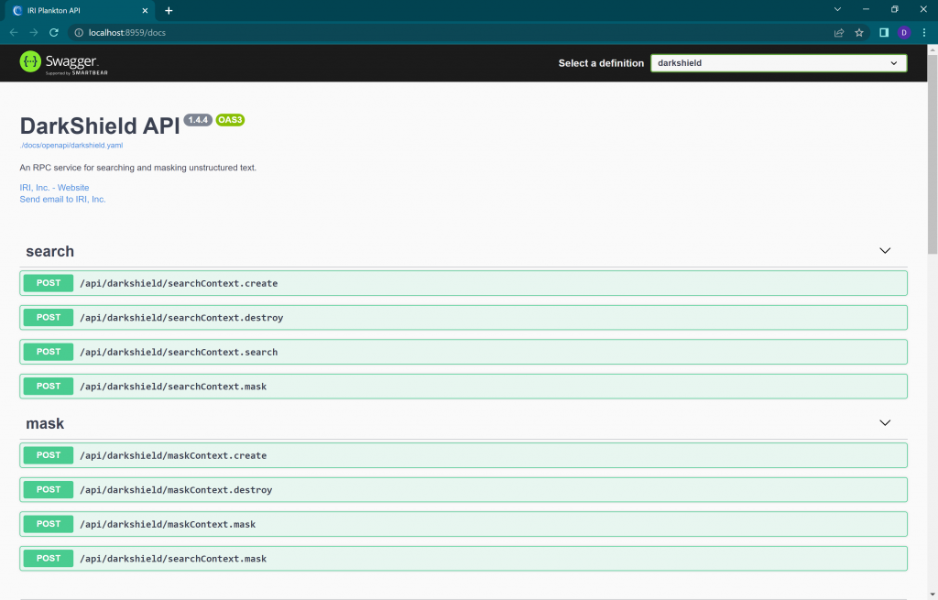Bookmark the page via the star icon

point(858,31)
